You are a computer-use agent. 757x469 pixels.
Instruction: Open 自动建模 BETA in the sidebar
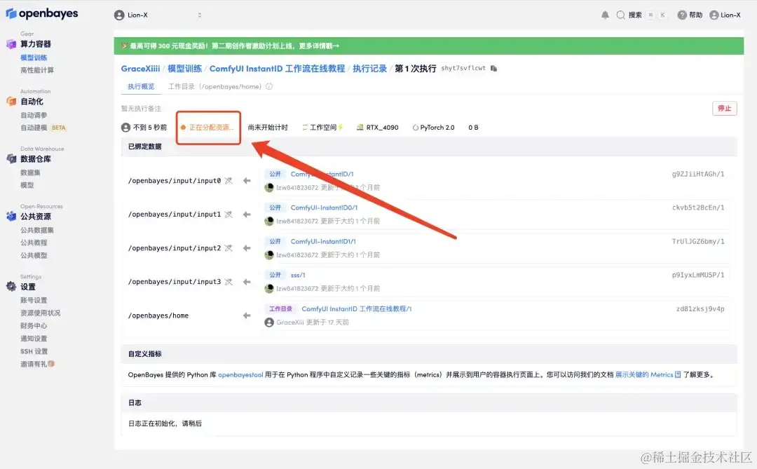pos(43,128)
